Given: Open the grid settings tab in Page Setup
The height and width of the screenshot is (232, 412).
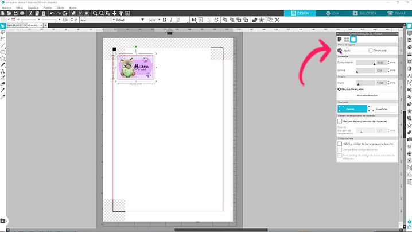Looking at the screenshot, I should 347,40.
